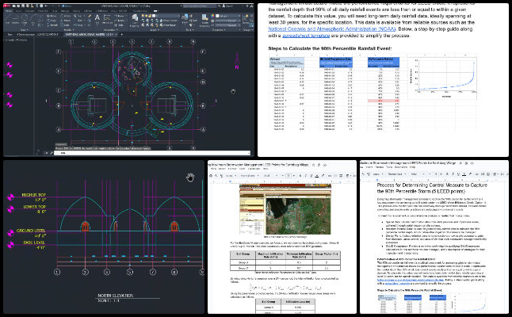Click the AutoCAD command line input field
Screen dimensions: 512x317
pos(152,153)
